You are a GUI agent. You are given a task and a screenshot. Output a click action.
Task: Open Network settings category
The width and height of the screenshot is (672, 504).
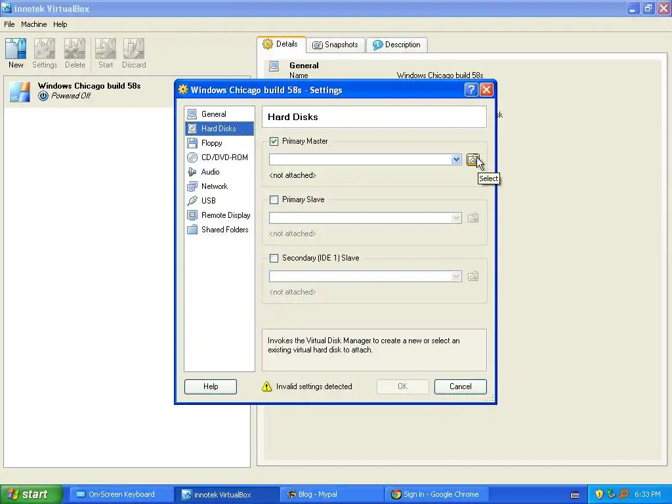pyautogui.click(x=219, y=186)
